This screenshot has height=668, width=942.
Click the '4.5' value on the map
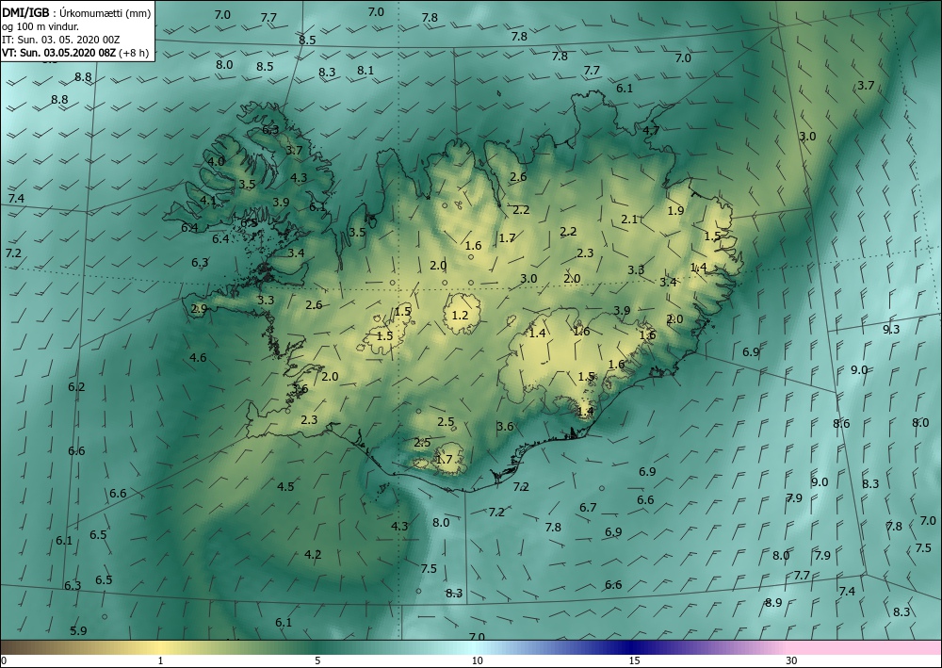pos(285,486)
